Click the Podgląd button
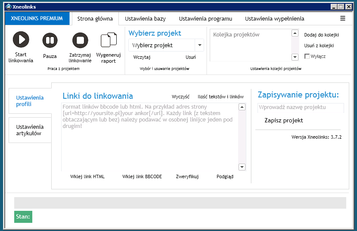 click(x=225, y=176)
